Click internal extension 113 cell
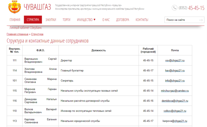 [15, 121]
